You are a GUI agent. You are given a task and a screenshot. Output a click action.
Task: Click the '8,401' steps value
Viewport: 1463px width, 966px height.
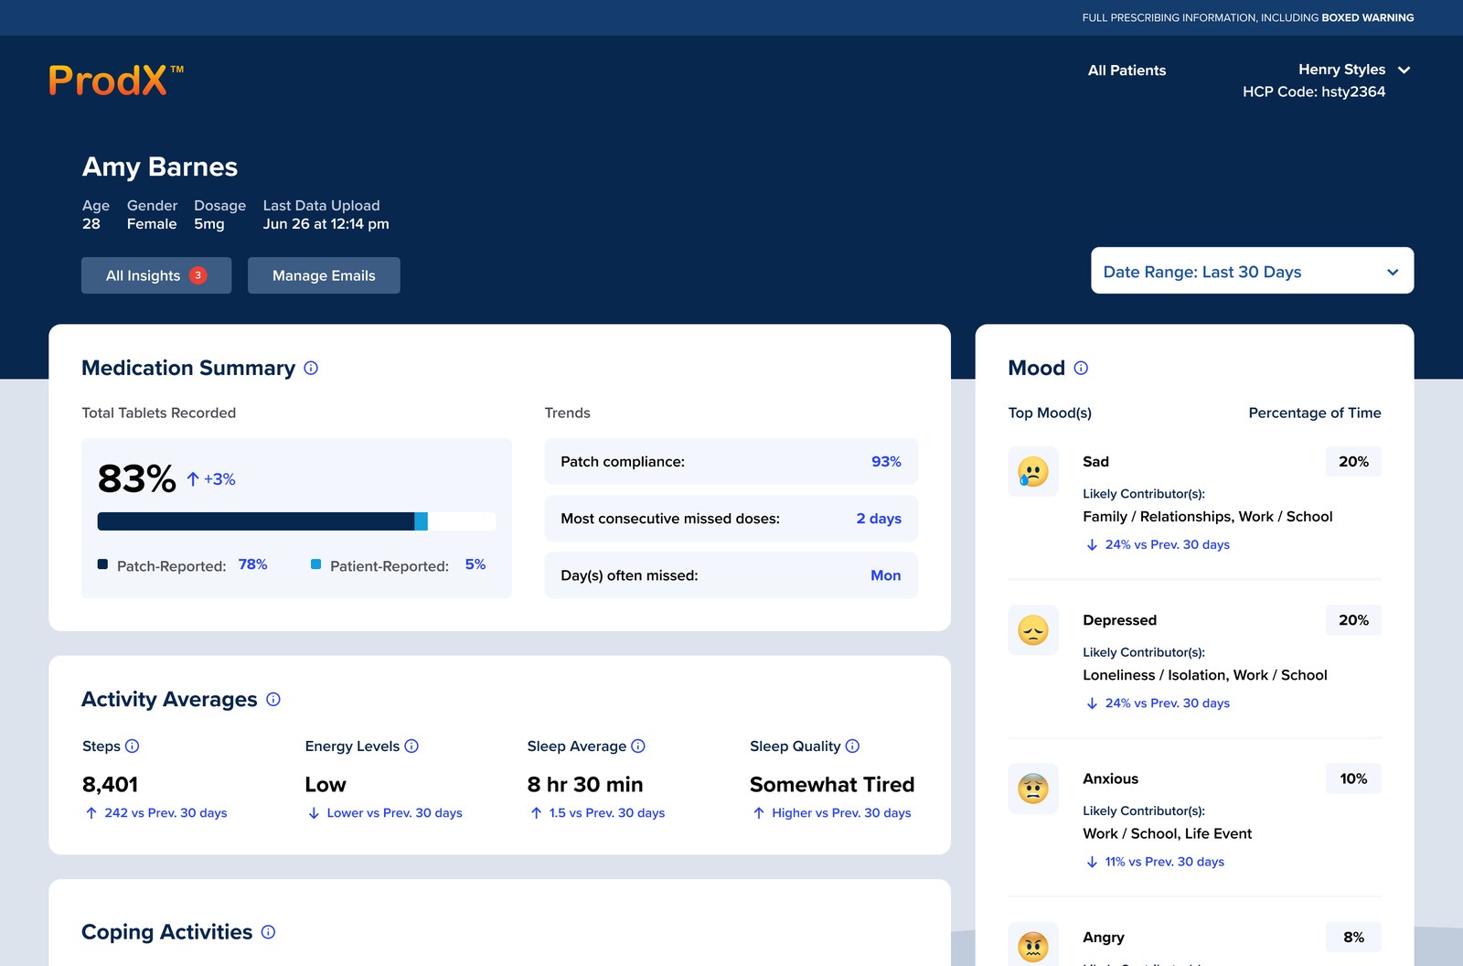pos(110,785)
